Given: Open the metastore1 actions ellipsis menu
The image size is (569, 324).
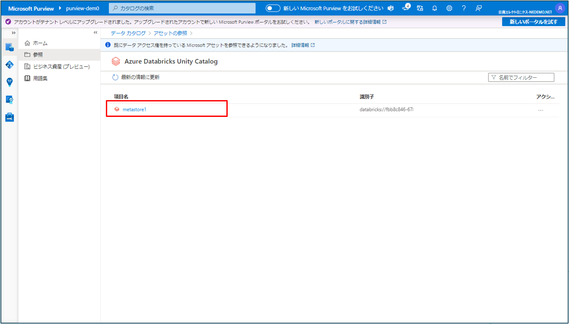Looking at the screenshot, I should [541, 110].
